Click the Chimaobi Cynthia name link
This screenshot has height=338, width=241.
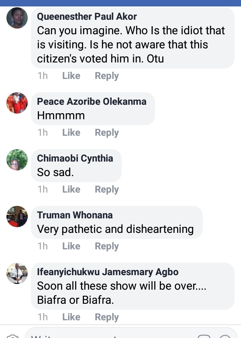coord(75,158)
